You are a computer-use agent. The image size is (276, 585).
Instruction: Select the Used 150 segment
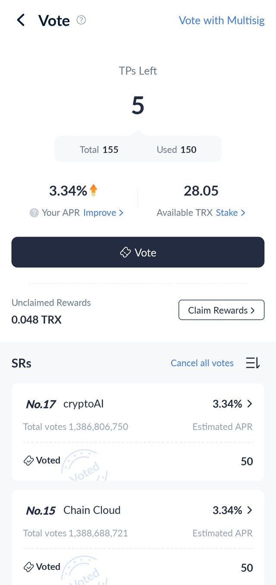click(x=176, y=150)
